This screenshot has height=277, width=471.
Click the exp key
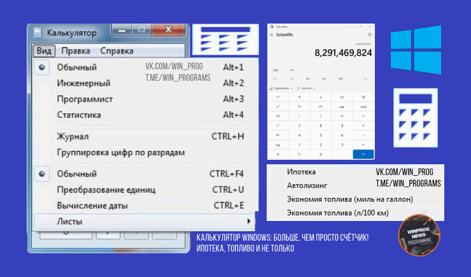pyautogui.click(x=342, y=106)
